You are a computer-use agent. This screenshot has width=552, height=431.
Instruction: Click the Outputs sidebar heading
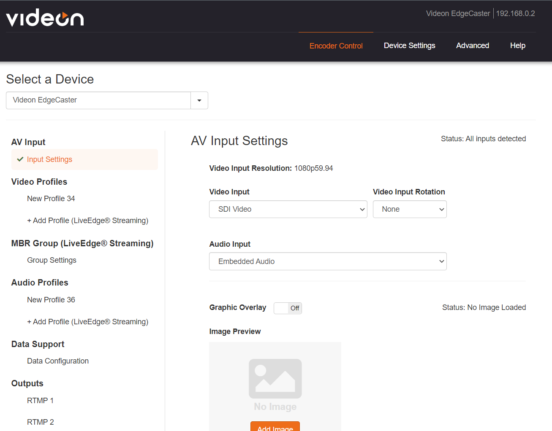pos(27,383)
